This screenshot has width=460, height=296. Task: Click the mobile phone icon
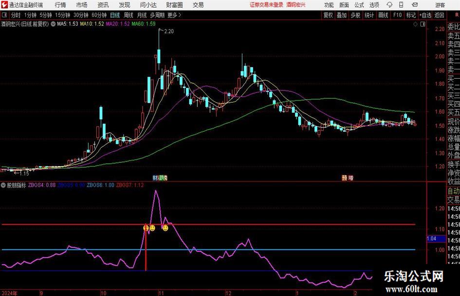pos(401,5)
